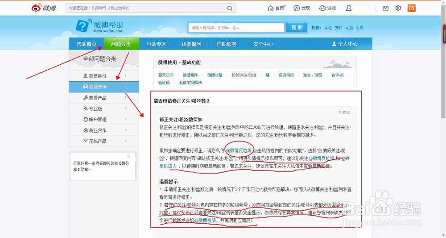Select 微博身份 in the sidebar
The image size is (446, 238).
pyautogui.click(x=104, y=76)
